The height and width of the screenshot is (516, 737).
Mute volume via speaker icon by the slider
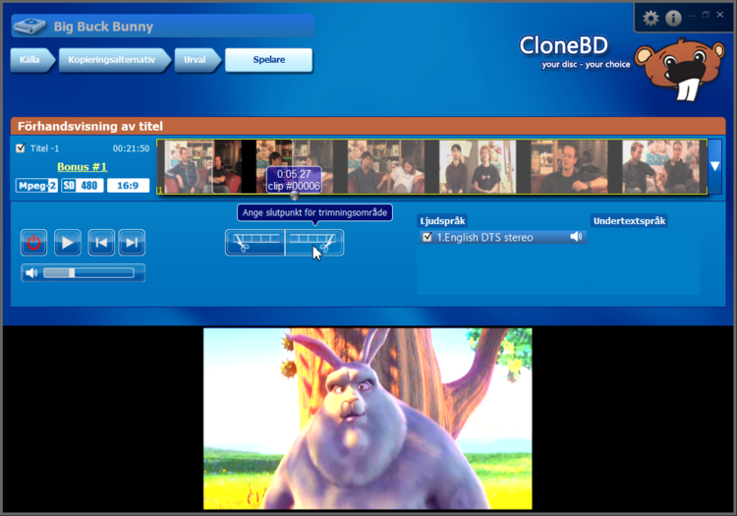pos(31,273)
